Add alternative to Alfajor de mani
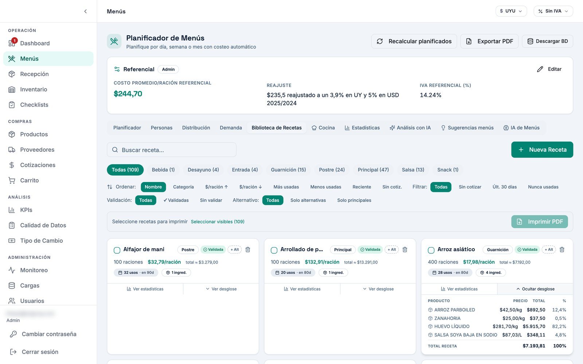Image resolution: width=583 pixels, height=364 pixels. click(x=235, y=250)
